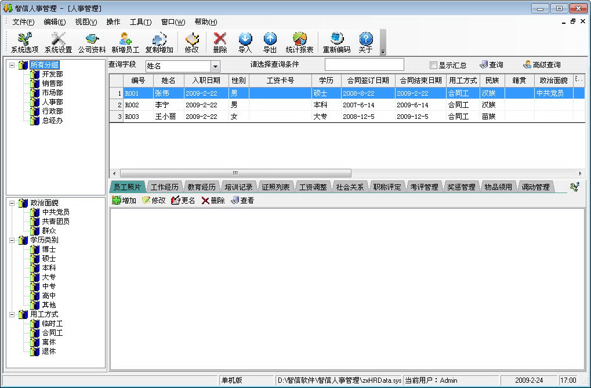Screen dimensions: 591x388
Task: Click 删除 in the photo sub-toolbar
Action: [x=213, y=201]
